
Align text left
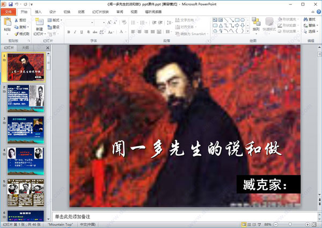click(133, 32)
